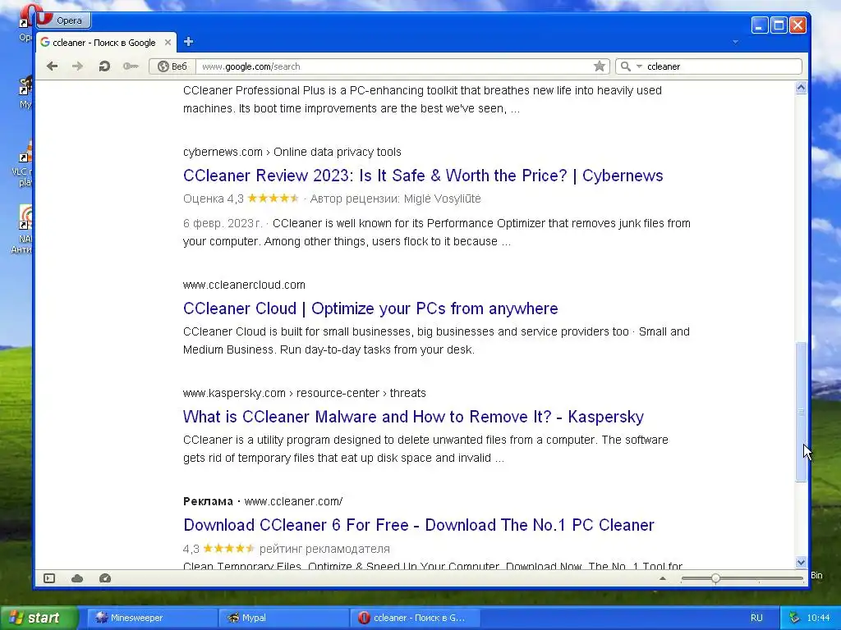Click the zoom slider handle in status bar

pos(715,578)
